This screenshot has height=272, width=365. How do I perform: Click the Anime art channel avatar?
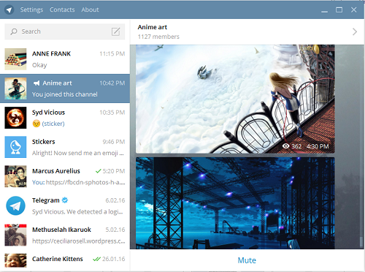[15, 88]
